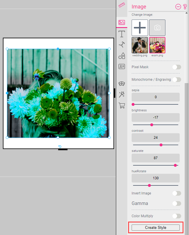Click the hueRotate slider handle
189x235 pixels.
[149, 185]
